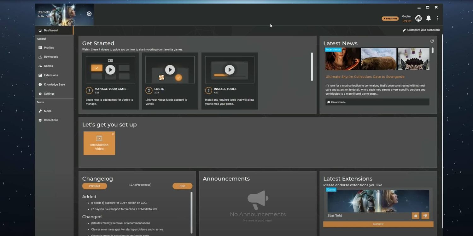Go to Downloads in the sidebar
Image resolution: width=473 pixels, height=236 pixels.
click(51, 57)
